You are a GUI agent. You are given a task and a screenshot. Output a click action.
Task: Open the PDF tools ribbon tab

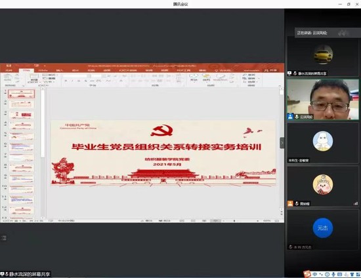tap(184, 70)
